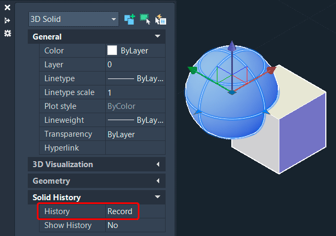Close the Properties palette with X icon

click(x=7, y=7)
